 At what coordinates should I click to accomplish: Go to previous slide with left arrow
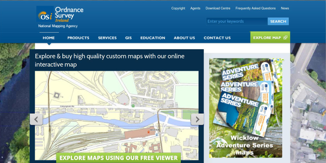[x=36, y=119]
